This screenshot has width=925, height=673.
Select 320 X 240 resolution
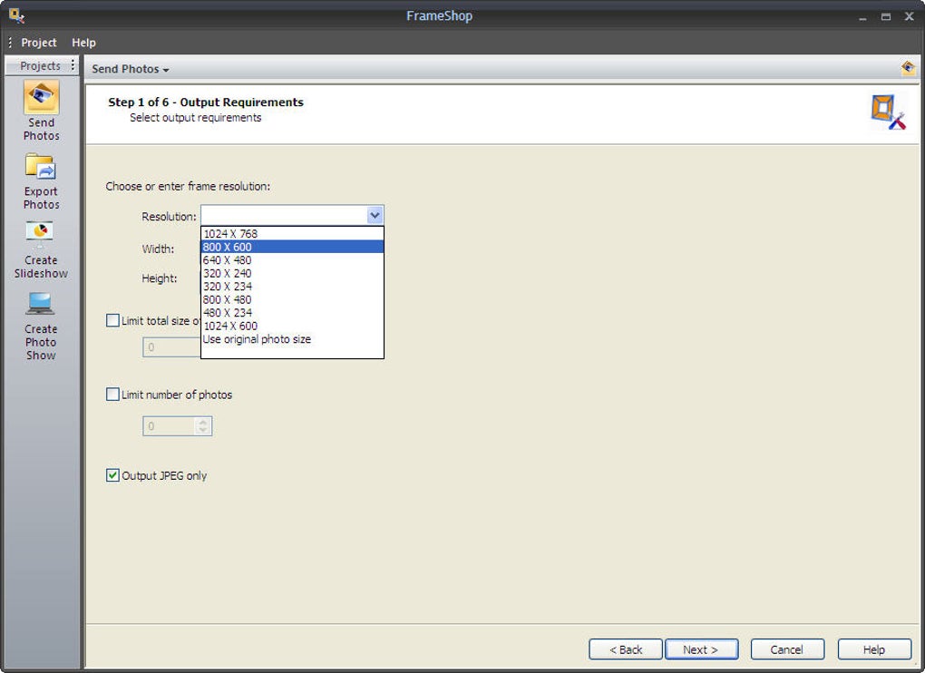click(292, 273)
